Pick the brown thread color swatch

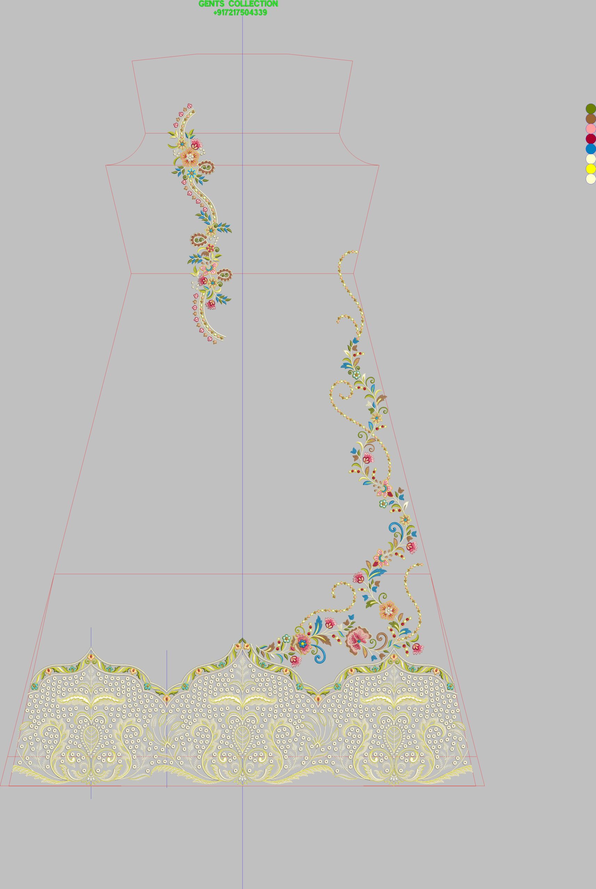pos(590,119)
